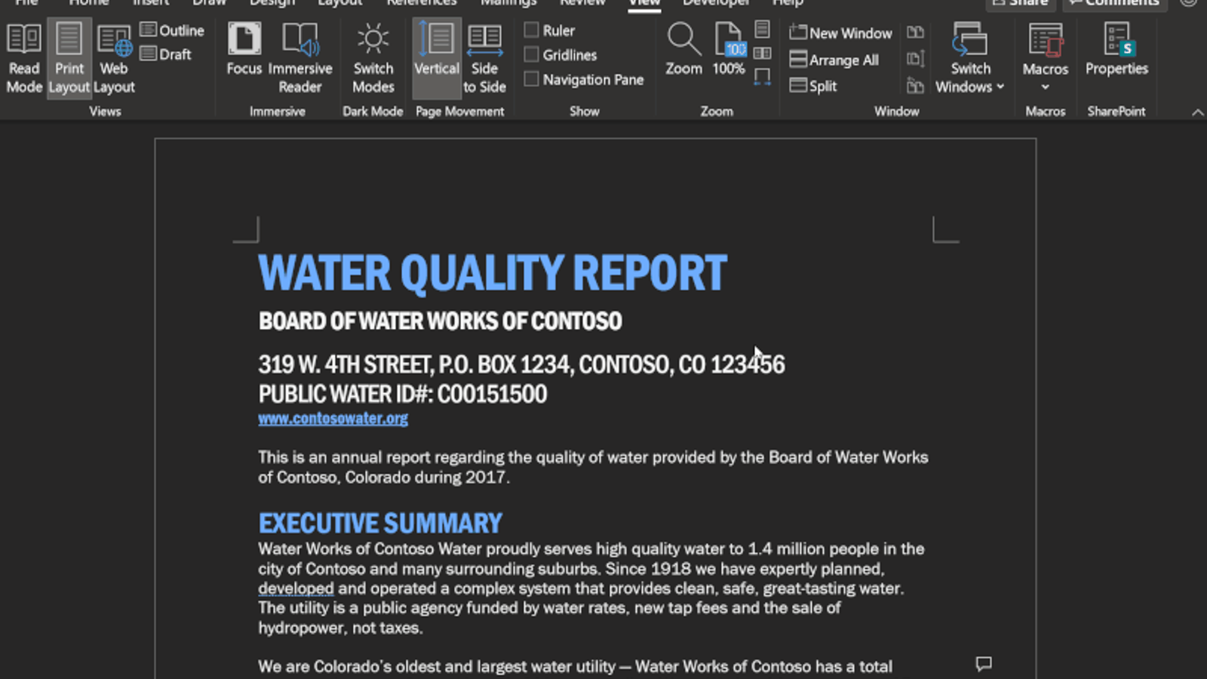The image size is (1207, 679).
Task: Open the Developer ribbon tab
Action: click(x=717, y=3)
